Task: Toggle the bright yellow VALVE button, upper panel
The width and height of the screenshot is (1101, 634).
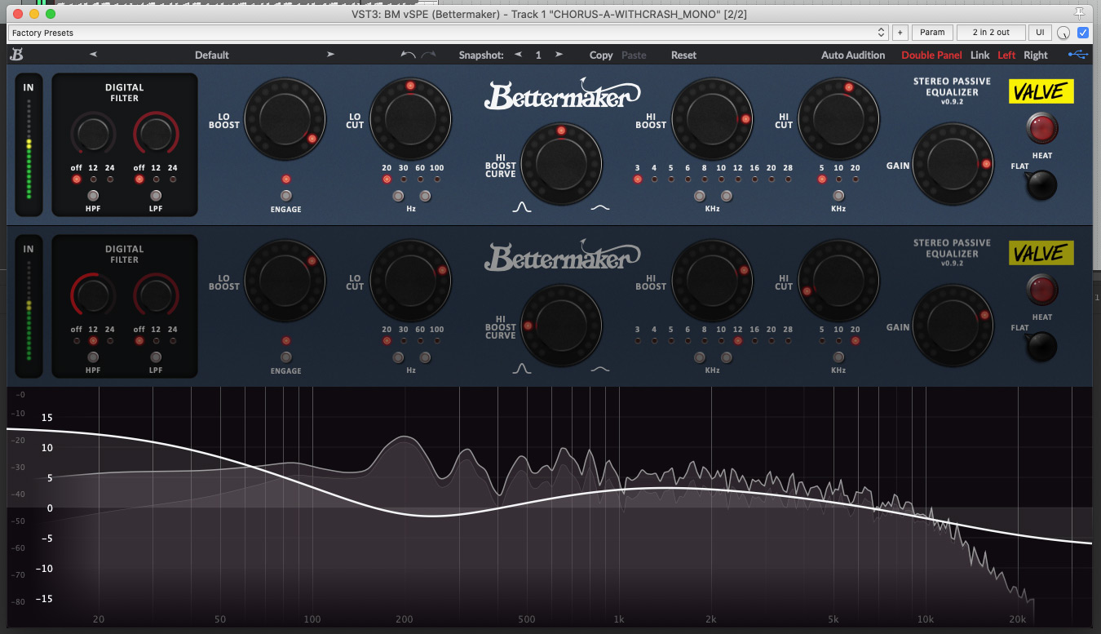Action: [1041, 91]
